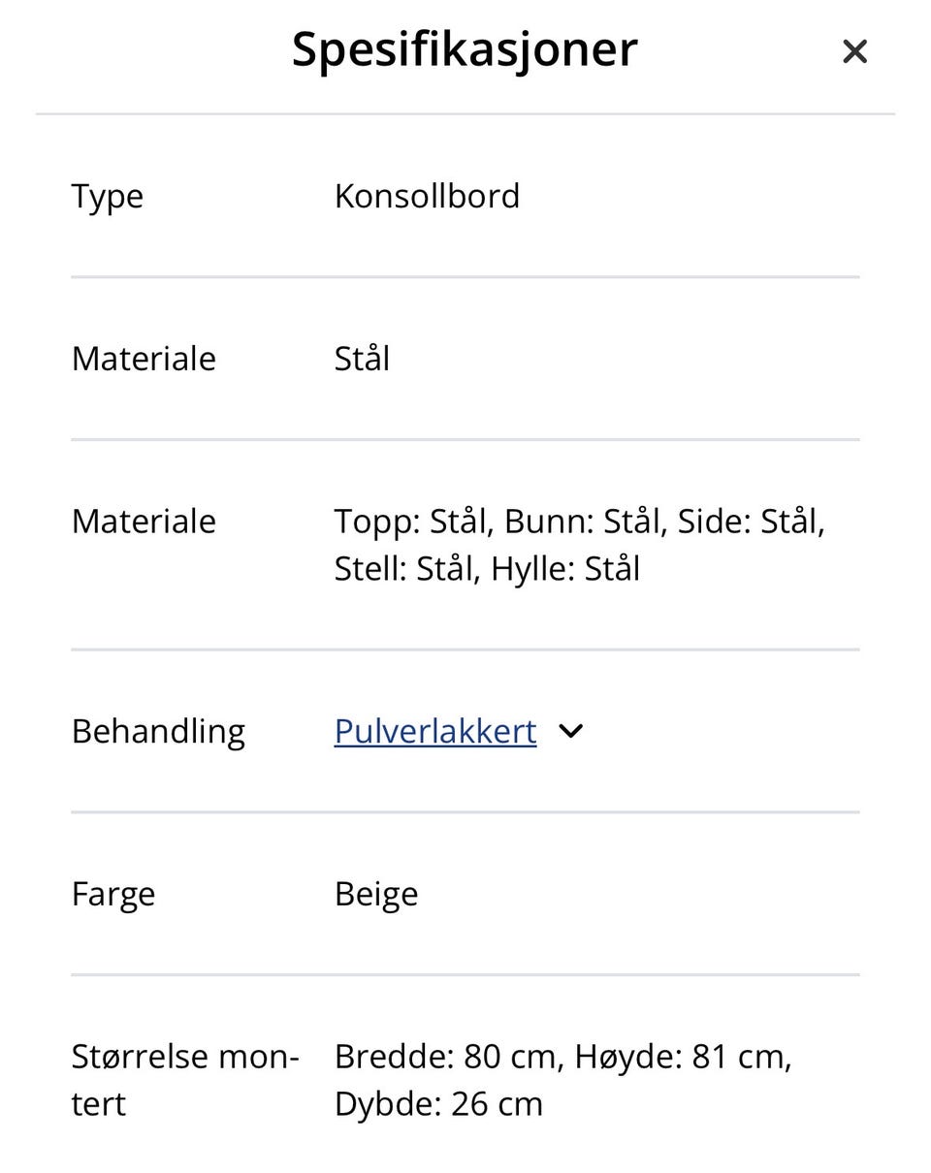Viewport: 931px width, 1173px height.
Task: Click the Størrelse montert label
Action: [x=184, y=1079]
